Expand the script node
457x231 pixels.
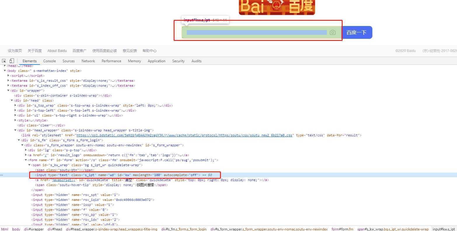pos(8,76)
